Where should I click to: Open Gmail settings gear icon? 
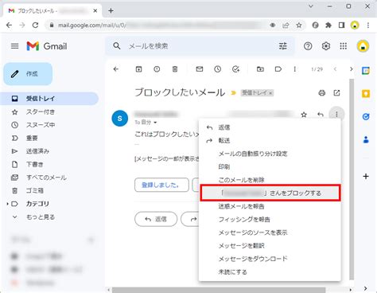coord(326,46)
